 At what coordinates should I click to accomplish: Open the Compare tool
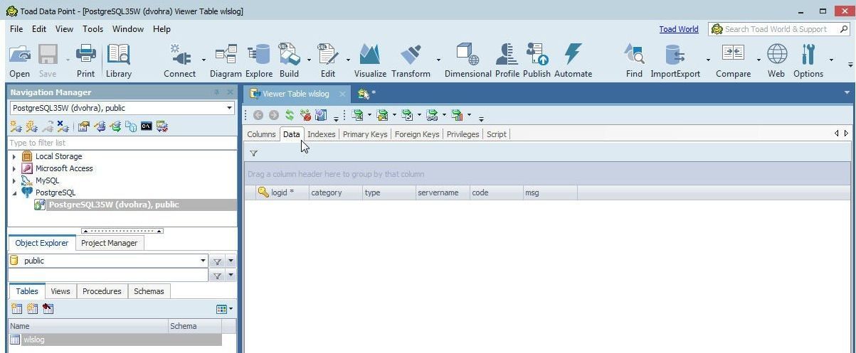[x=733, y=60]
